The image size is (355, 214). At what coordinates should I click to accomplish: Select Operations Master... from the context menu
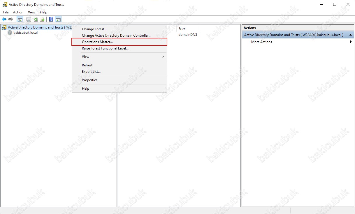tap(119, 42)
